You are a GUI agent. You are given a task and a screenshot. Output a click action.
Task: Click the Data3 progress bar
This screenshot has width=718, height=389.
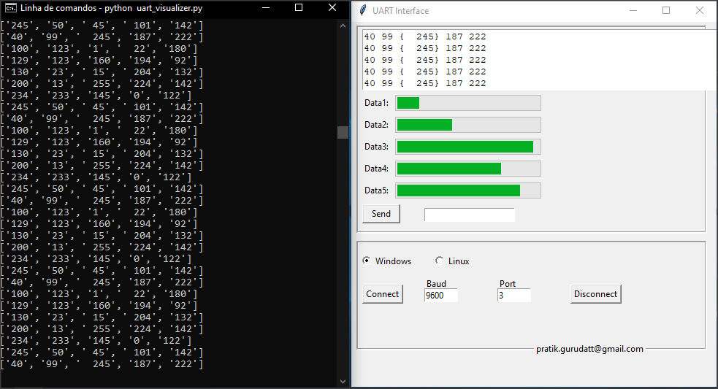468,147
